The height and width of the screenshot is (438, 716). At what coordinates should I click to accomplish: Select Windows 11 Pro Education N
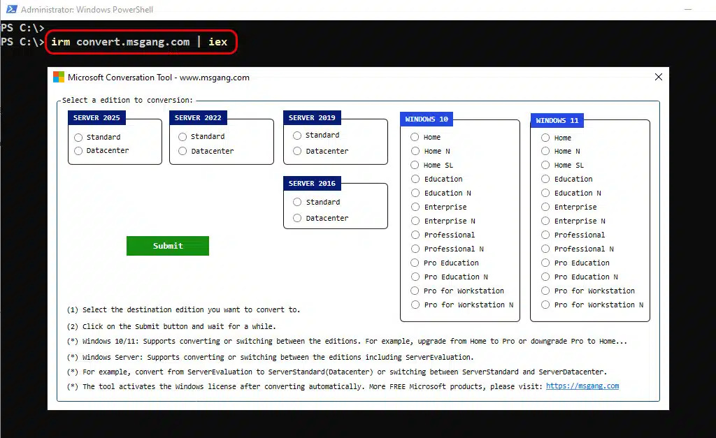(x=545, y=277)
